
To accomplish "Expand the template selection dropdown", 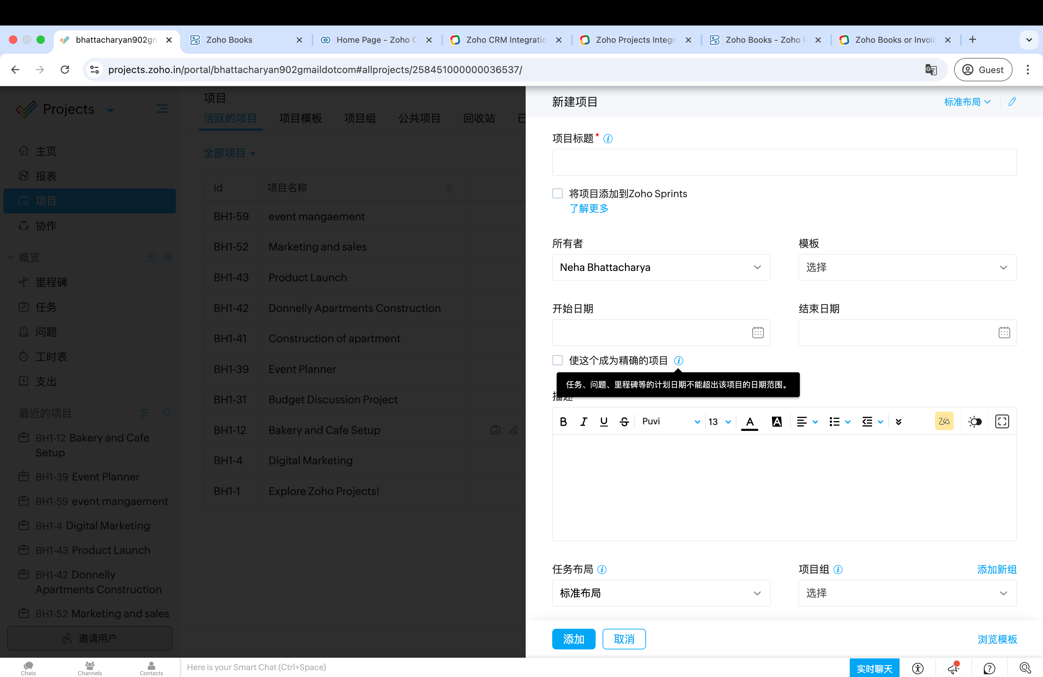I will coord(907,267).
